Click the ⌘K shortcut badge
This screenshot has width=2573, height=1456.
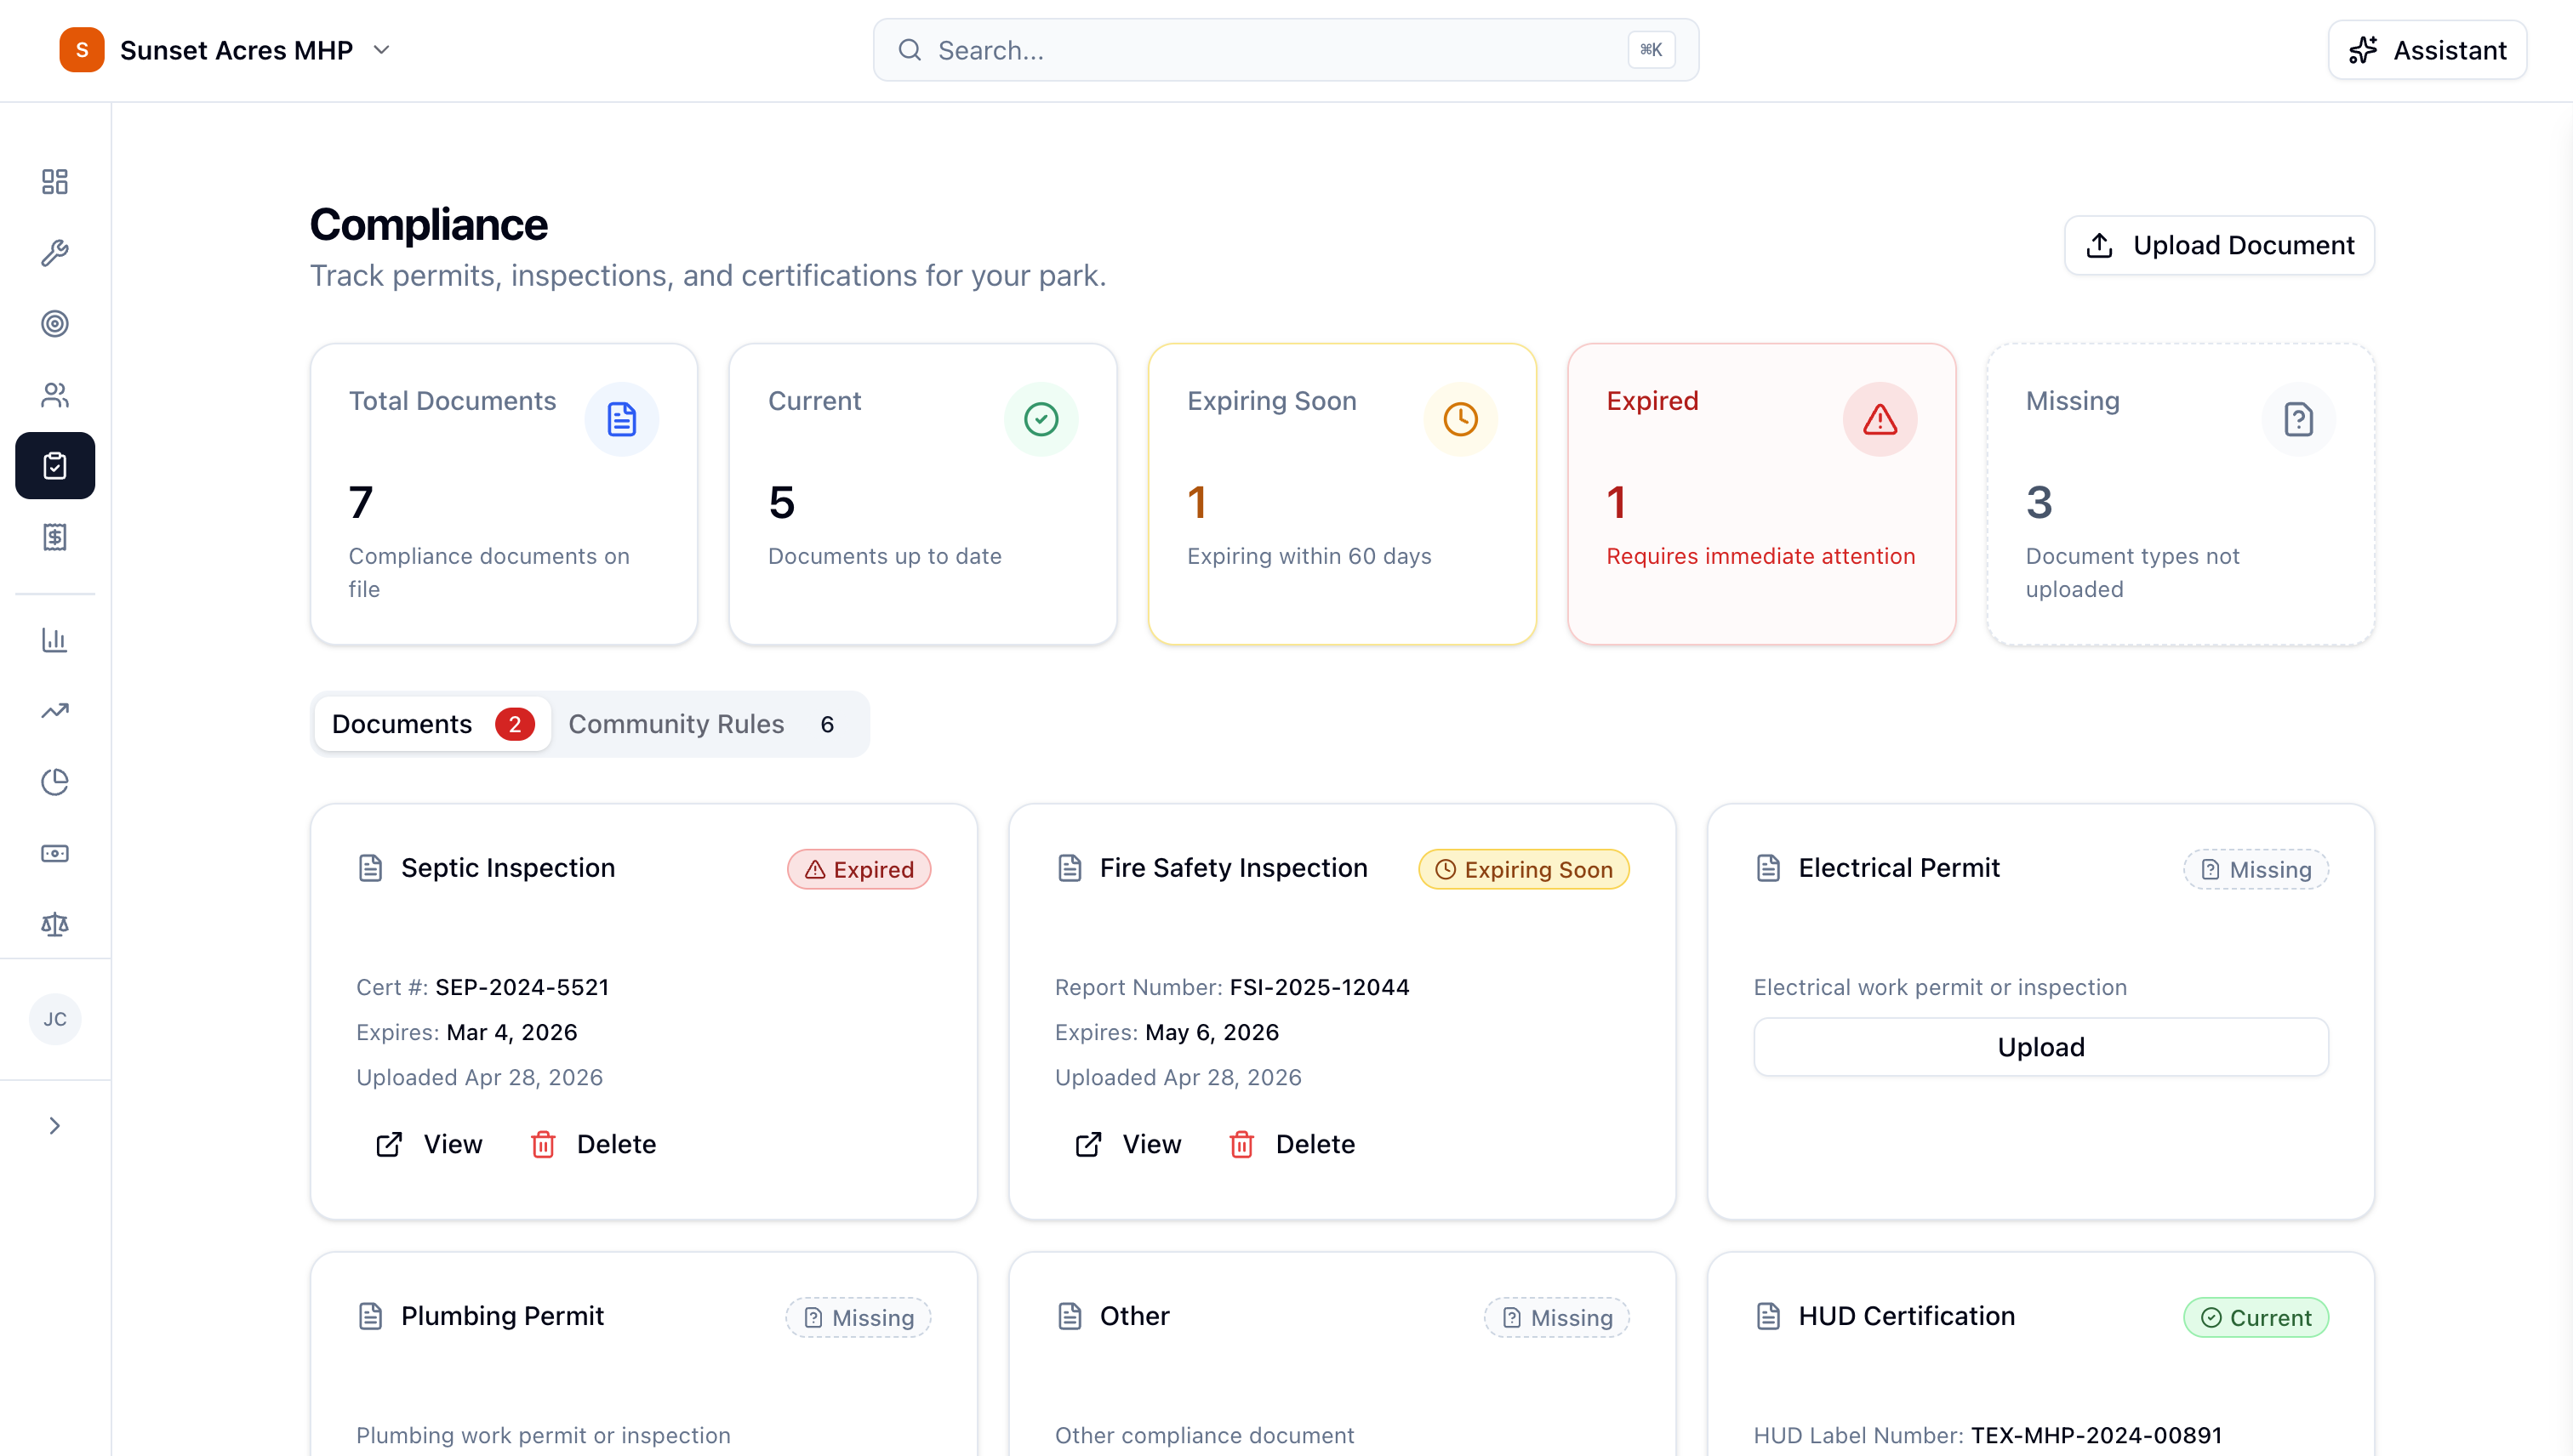pos(1651,50)
